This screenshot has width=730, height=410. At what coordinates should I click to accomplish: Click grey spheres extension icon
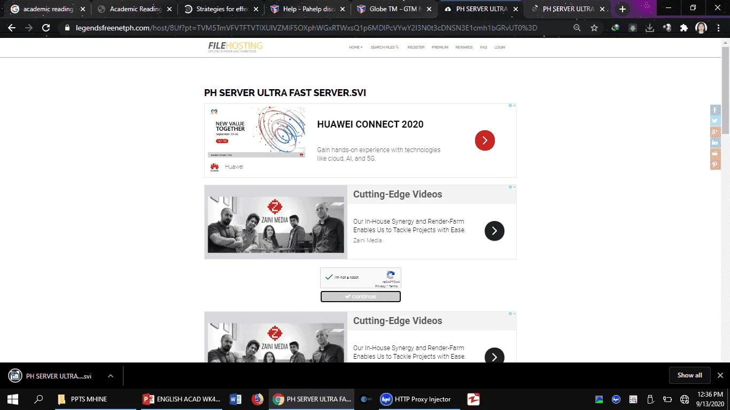pos(667,28)
